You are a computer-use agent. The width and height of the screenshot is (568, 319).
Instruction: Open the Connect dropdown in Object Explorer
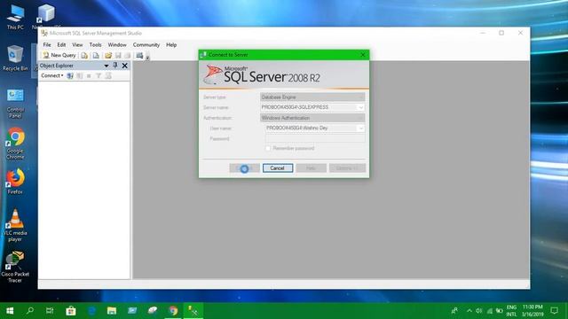tap(51, 75)
